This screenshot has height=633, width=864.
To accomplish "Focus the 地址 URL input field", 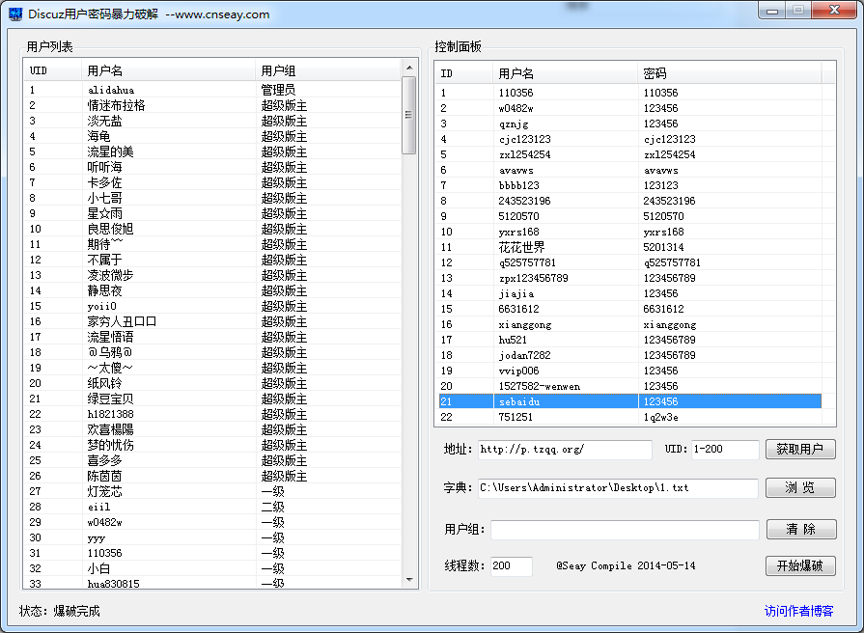I will pyautogui.click(x=565, y=450).
